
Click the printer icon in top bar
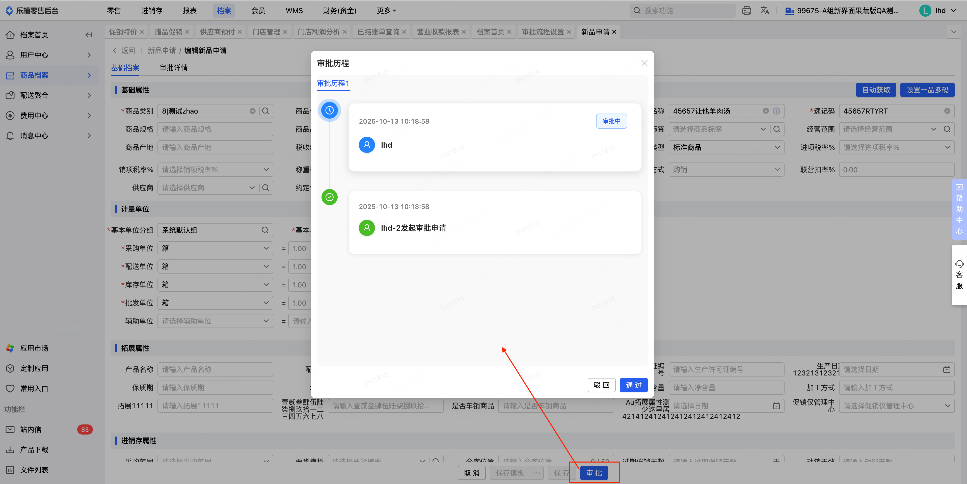[x=746, y=11]
